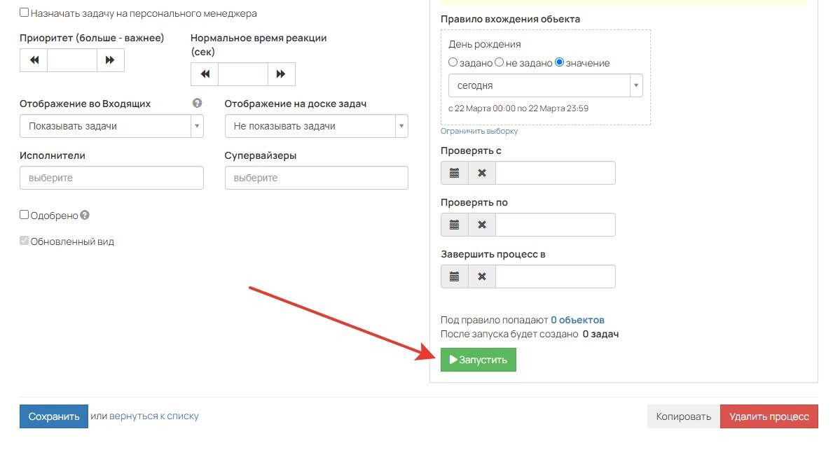The image size is (833, 450).
Task: Decrease priority with the rewind arrow
Action: coord(34,60)
